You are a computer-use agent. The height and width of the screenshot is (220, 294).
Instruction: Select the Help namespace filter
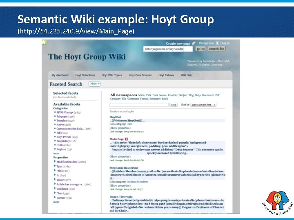(198, 95)
